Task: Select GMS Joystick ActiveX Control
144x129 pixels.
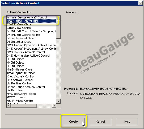Action: point(31,52)
